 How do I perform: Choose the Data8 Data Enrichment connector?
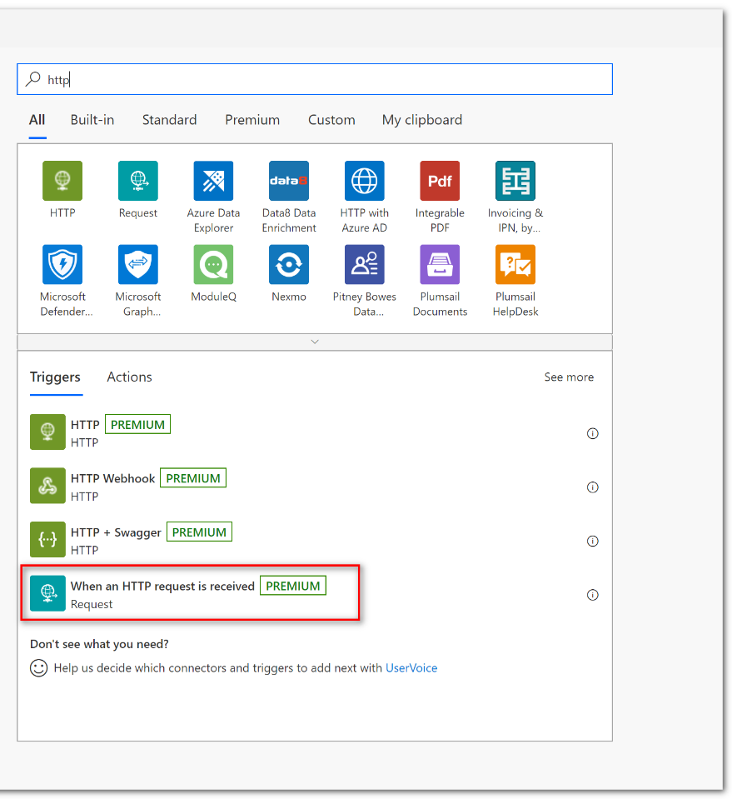coord(289,181)
